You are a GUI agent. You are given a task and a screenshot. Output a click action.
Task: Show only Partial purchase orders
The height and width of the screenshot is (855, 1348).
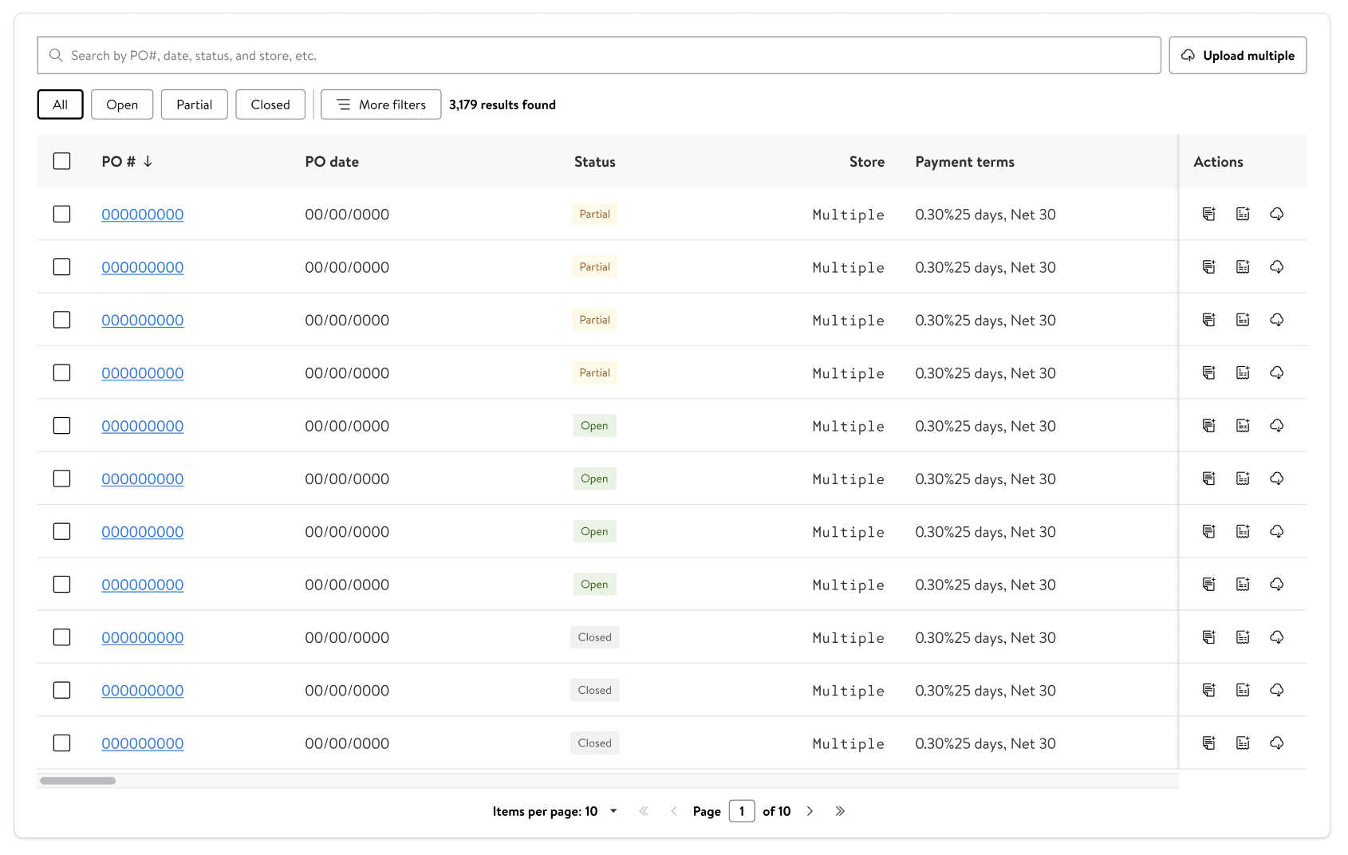[x=194, y=104]
